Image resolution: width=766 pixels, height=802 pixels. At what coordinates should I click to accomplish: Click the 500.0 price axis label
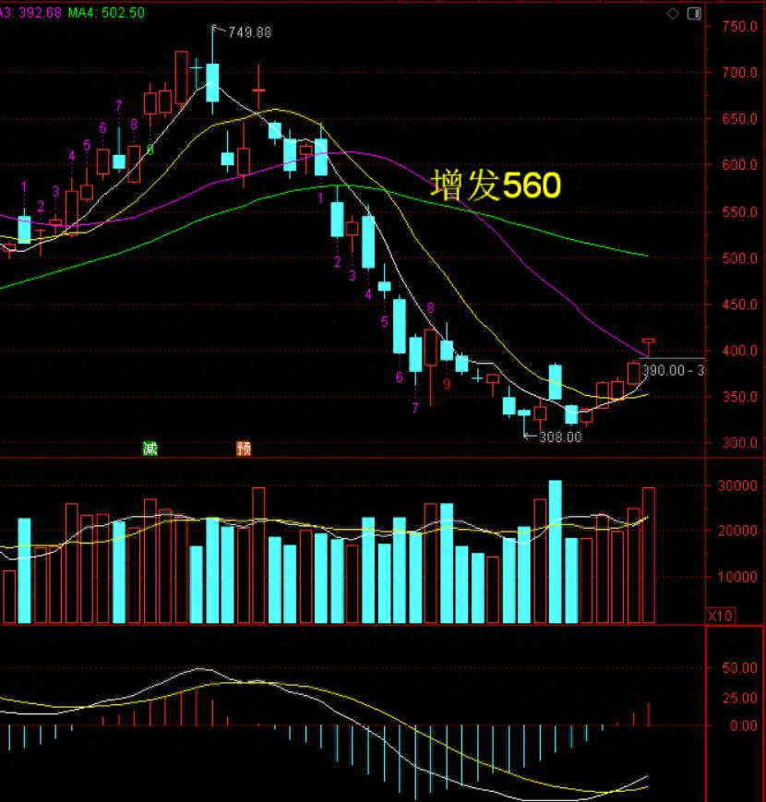click(x=739, y=257)
